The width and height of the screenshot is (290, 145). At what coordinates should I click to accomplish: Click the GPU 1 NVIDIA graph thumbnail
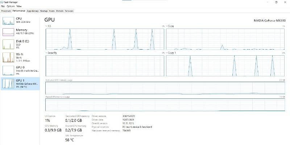click(8, 83)
